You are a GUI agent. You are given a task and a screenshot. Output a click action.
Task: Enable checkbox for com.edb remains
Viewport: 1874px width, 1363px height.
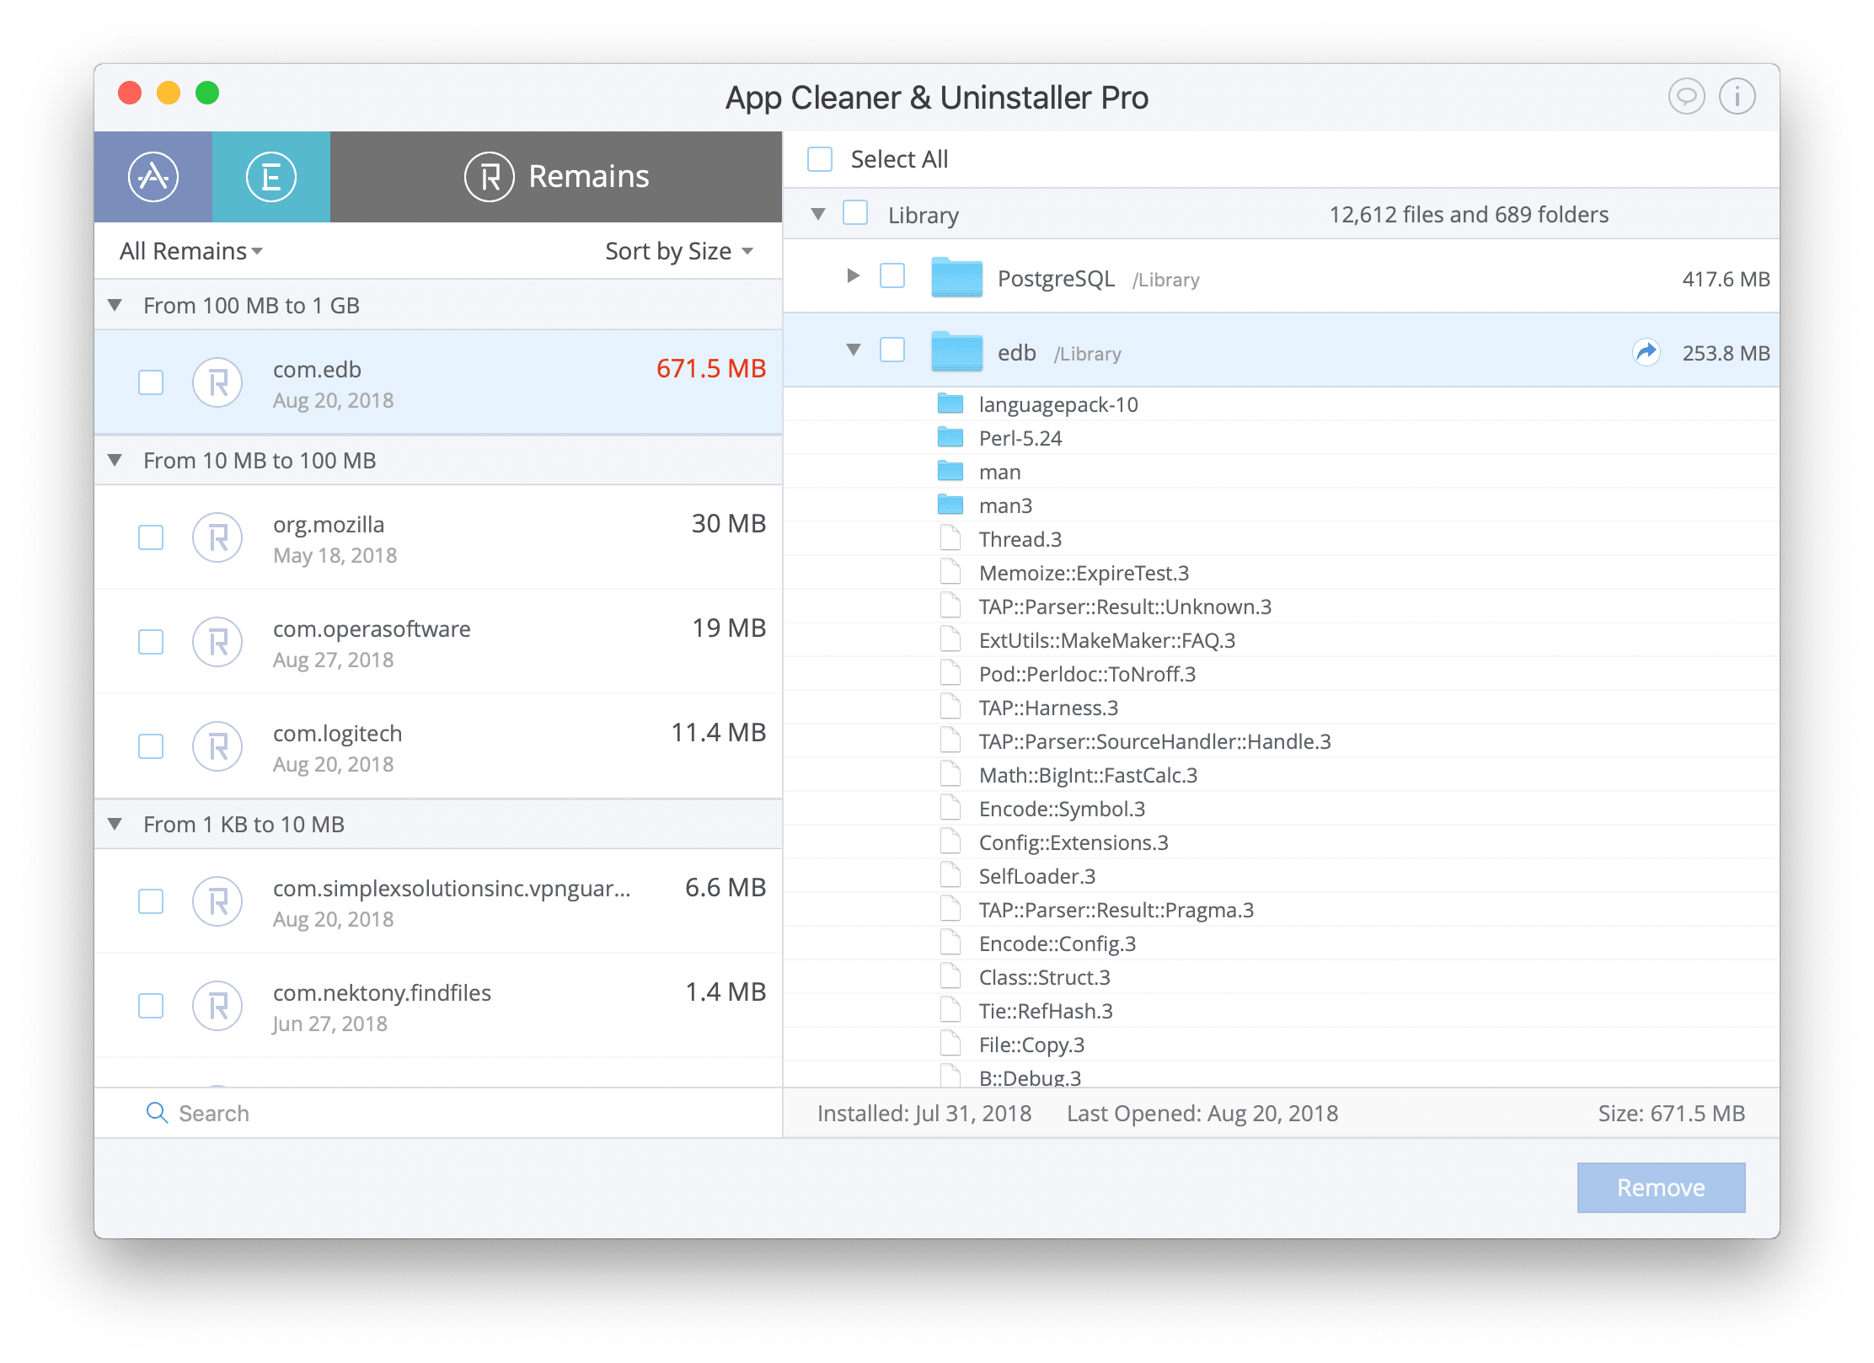click(x=150, y=381)
